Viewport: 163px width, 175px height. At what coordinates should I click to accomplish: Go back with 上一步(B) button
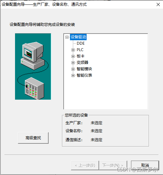85,165
